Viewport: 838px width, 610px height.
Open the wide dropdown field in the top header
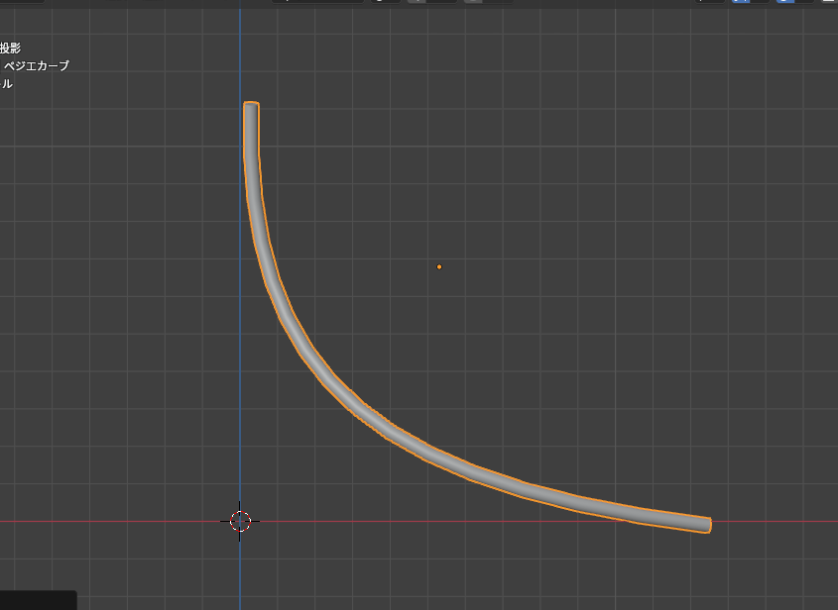click(317, 2)
